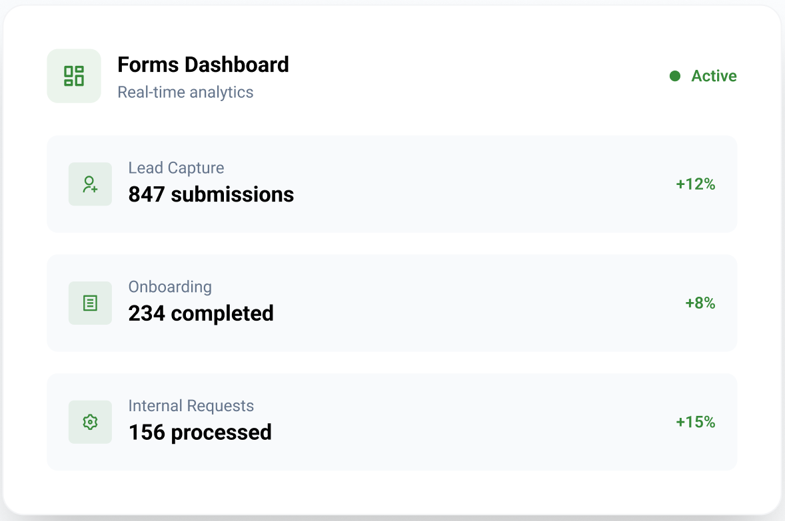The height and width of the screenshot is (521, 785).
Task: Click the 847 submissions count
Action: coord(211,194)
